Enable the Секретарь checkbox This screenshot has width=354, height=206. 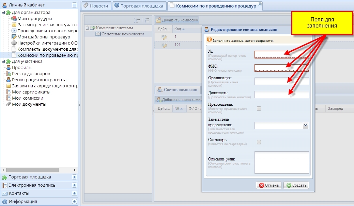click(x=259, y=142)
